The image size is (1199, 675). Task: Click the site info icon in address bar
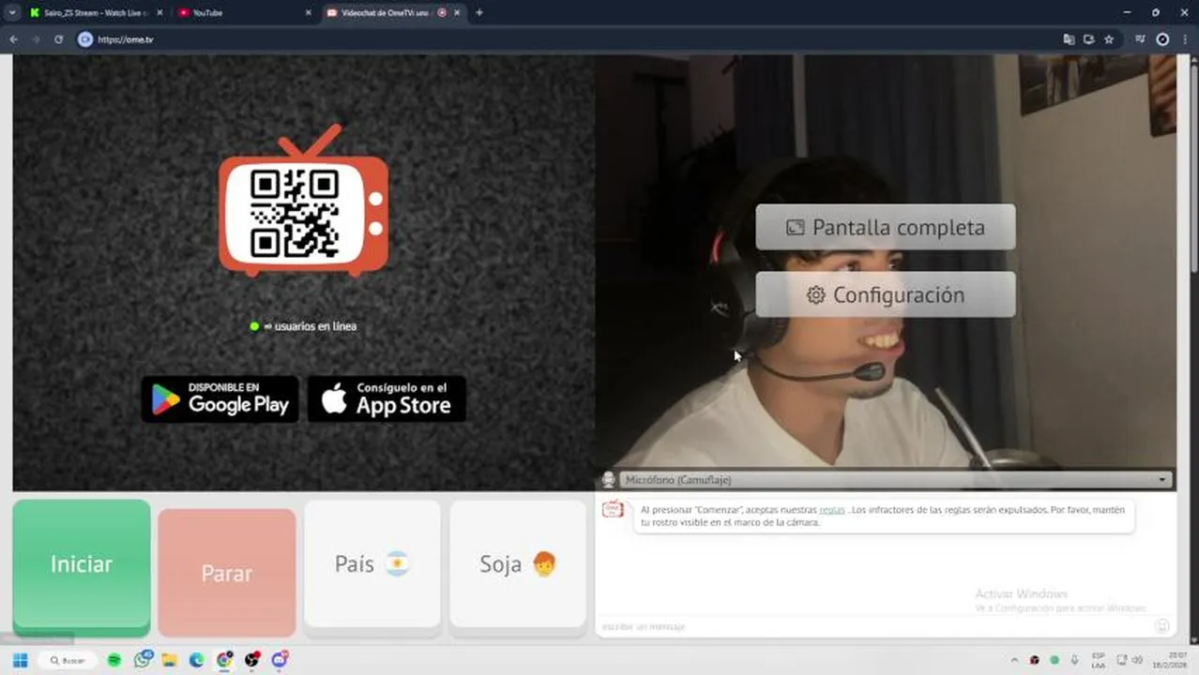point(85,39)
